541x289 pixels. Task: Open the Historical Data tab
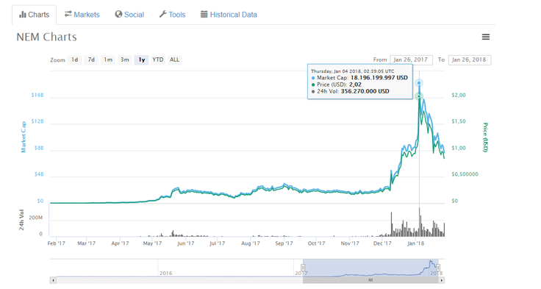[x=229, y=15]
